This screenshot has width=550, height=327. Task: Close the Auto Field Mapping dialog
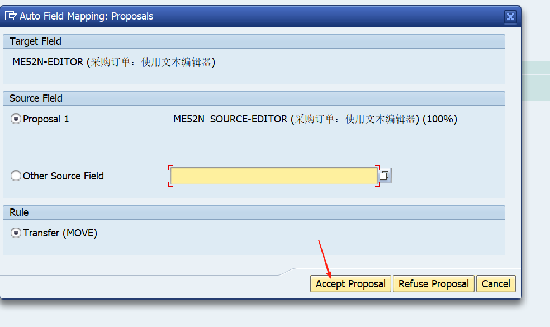click(x=510, y=17)
